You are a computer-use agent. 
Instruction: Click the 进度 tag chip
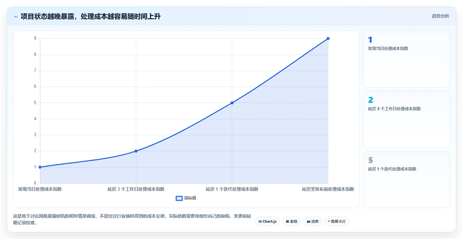[x=312, y=221]
